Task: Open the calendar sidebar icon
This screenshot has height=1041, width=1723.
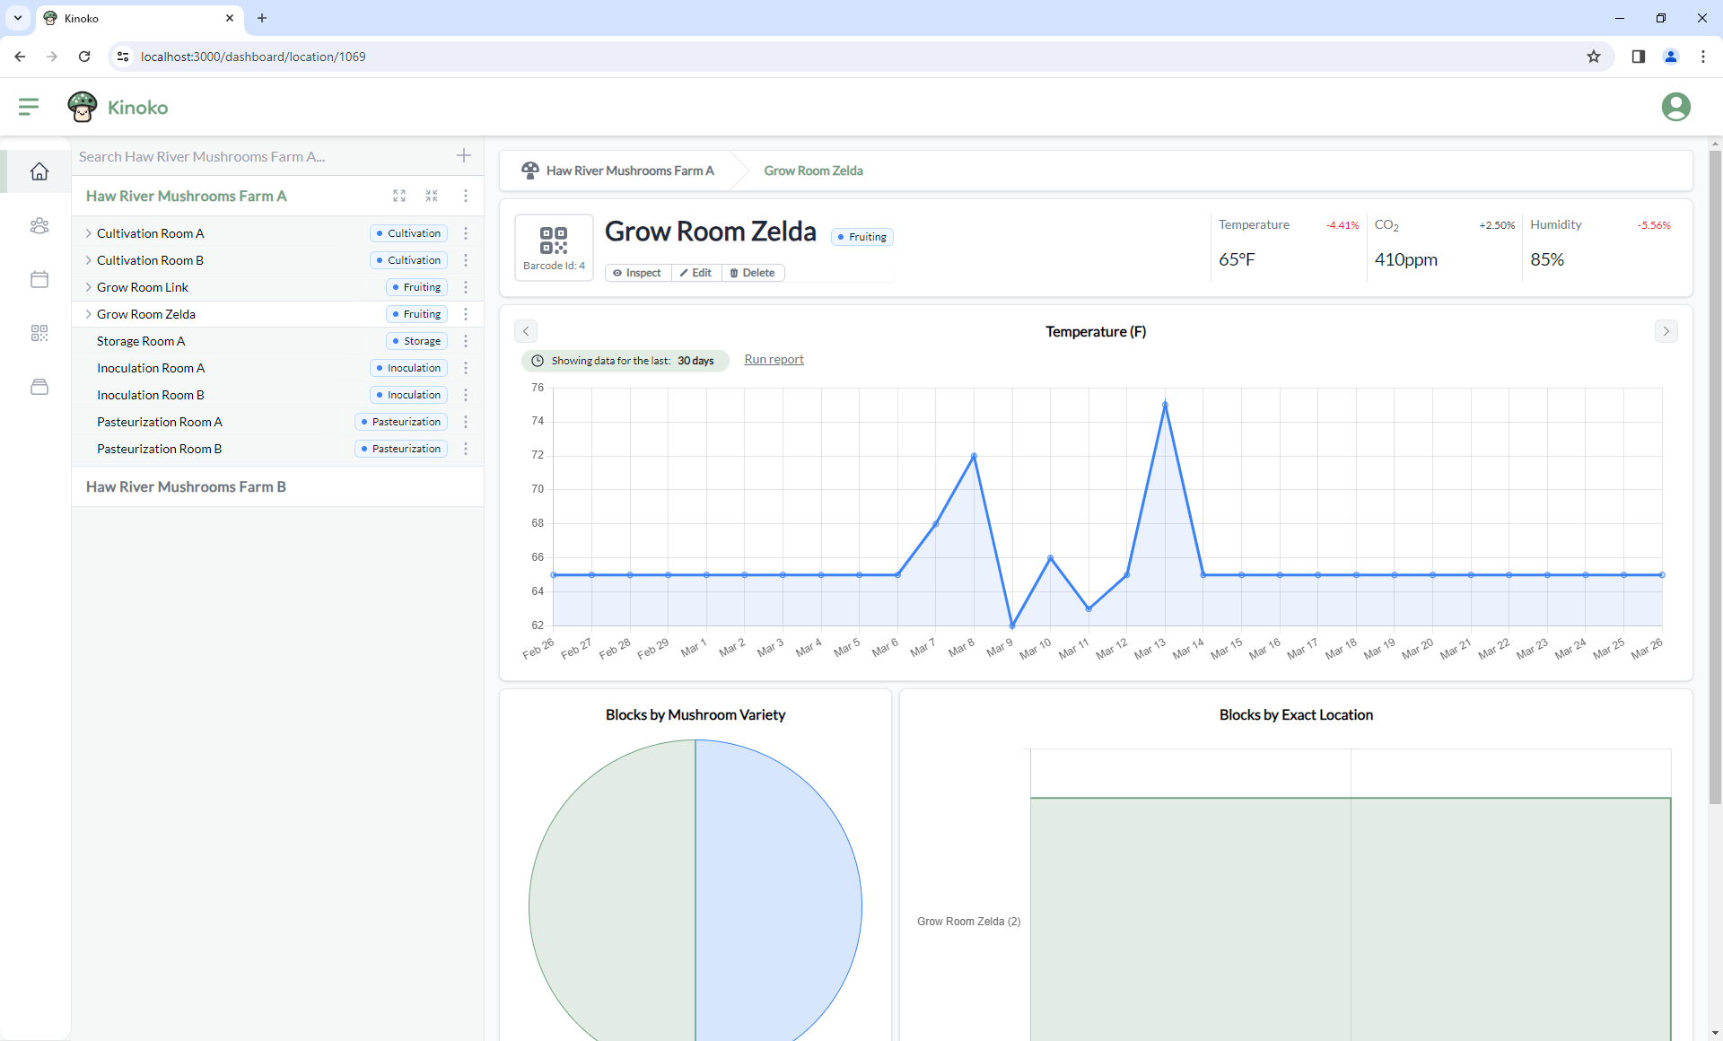Action: tap(39, 279)
